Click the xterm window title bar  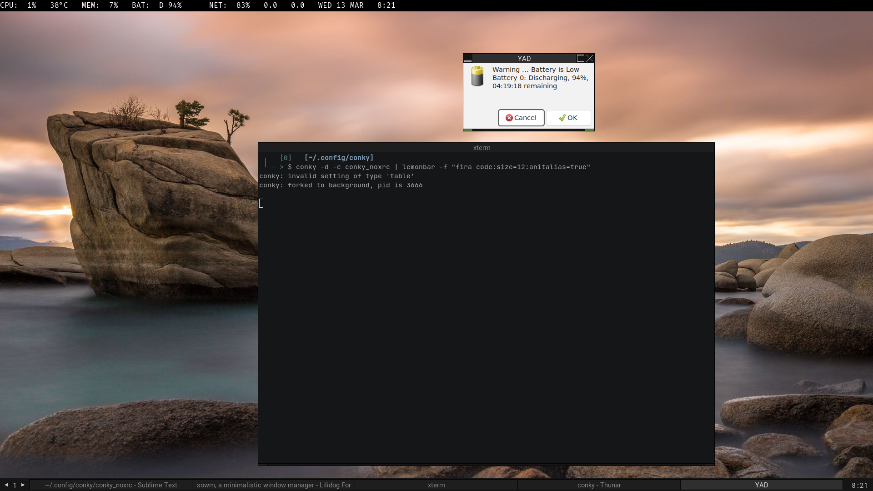(482, 148)
